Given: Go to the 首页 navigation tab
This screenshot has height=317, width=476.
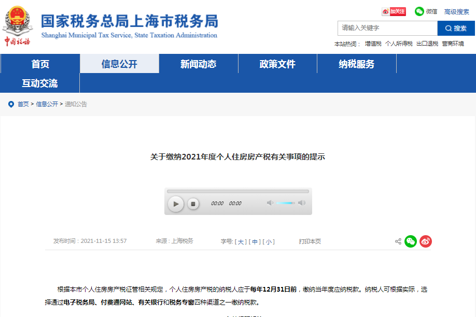Looking at the screenshot, I should pyautogui.click(x=40, y=64).
